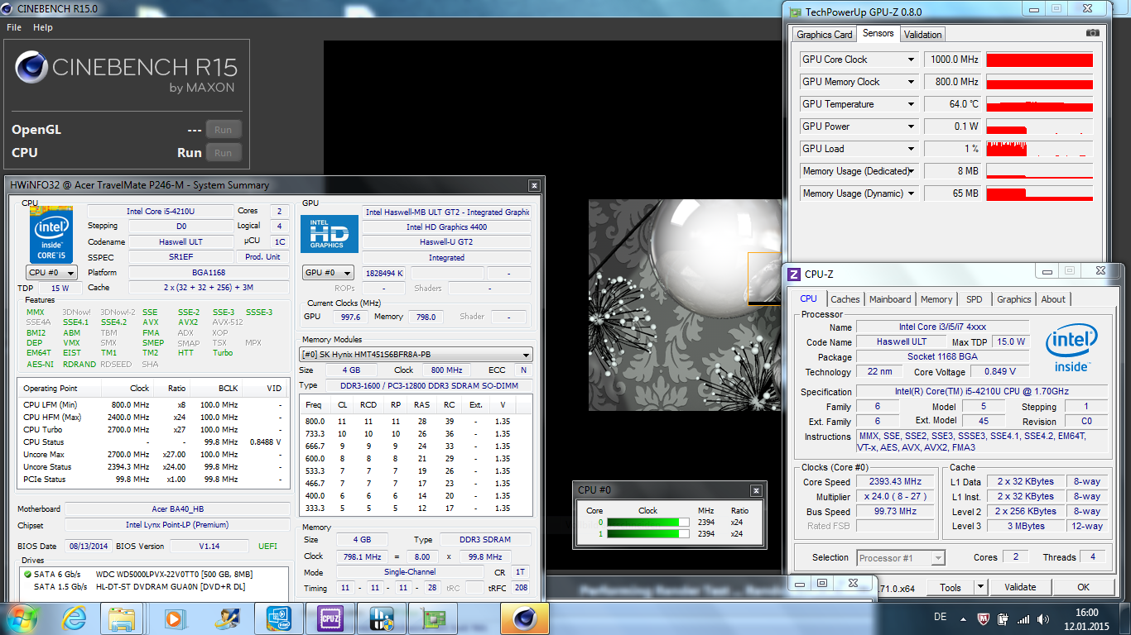This screenshot has width=1131, height=635.
Task: Select GPU-Z Sensors tab
Action: [x=878, y=33]
